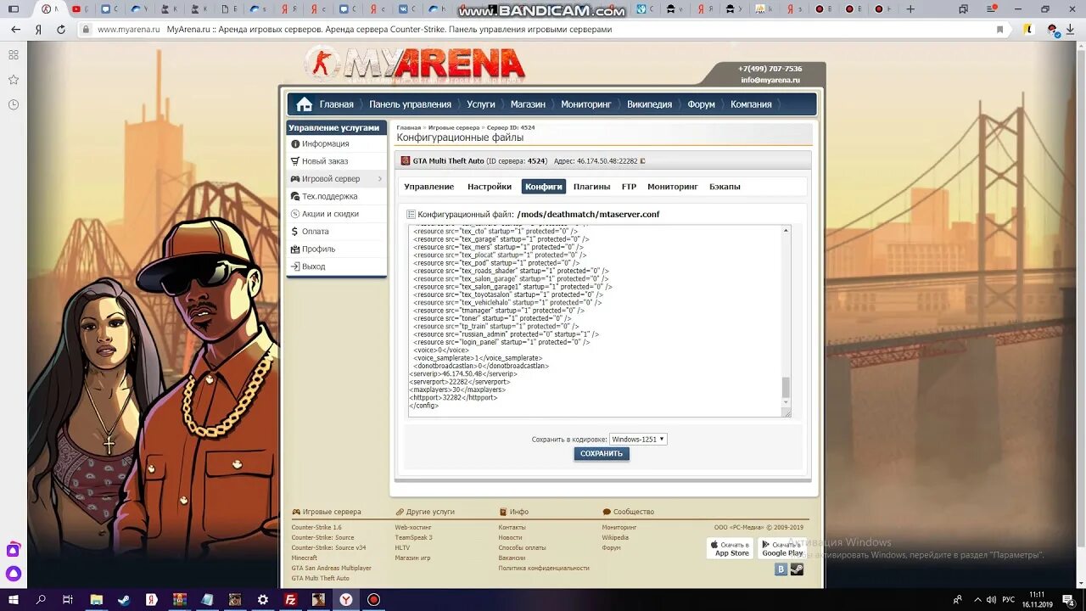The height and width of the screenshot is (611, 1086).
Task: Click inside the mtaserver.conf config text area
Action: coord(594,321)
